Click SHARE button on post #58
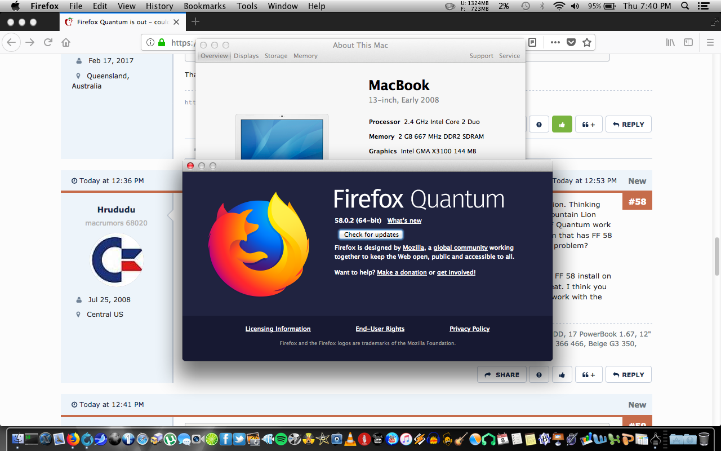 coord(501,375)
